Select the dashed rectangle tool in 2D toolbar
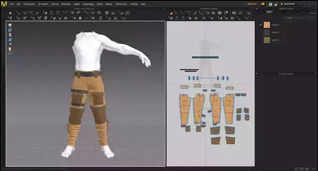 [x=176, y=13]
